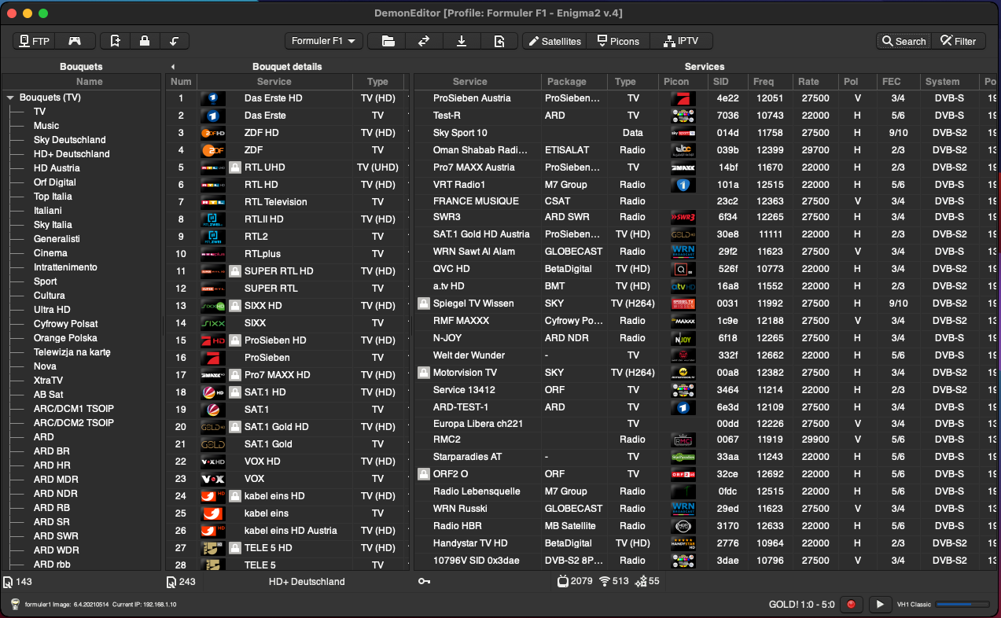Click the ProSieben Austria picon
The width and height of the screenshot is (1001, 618).
pyautogui.click(x=683, y=98)
